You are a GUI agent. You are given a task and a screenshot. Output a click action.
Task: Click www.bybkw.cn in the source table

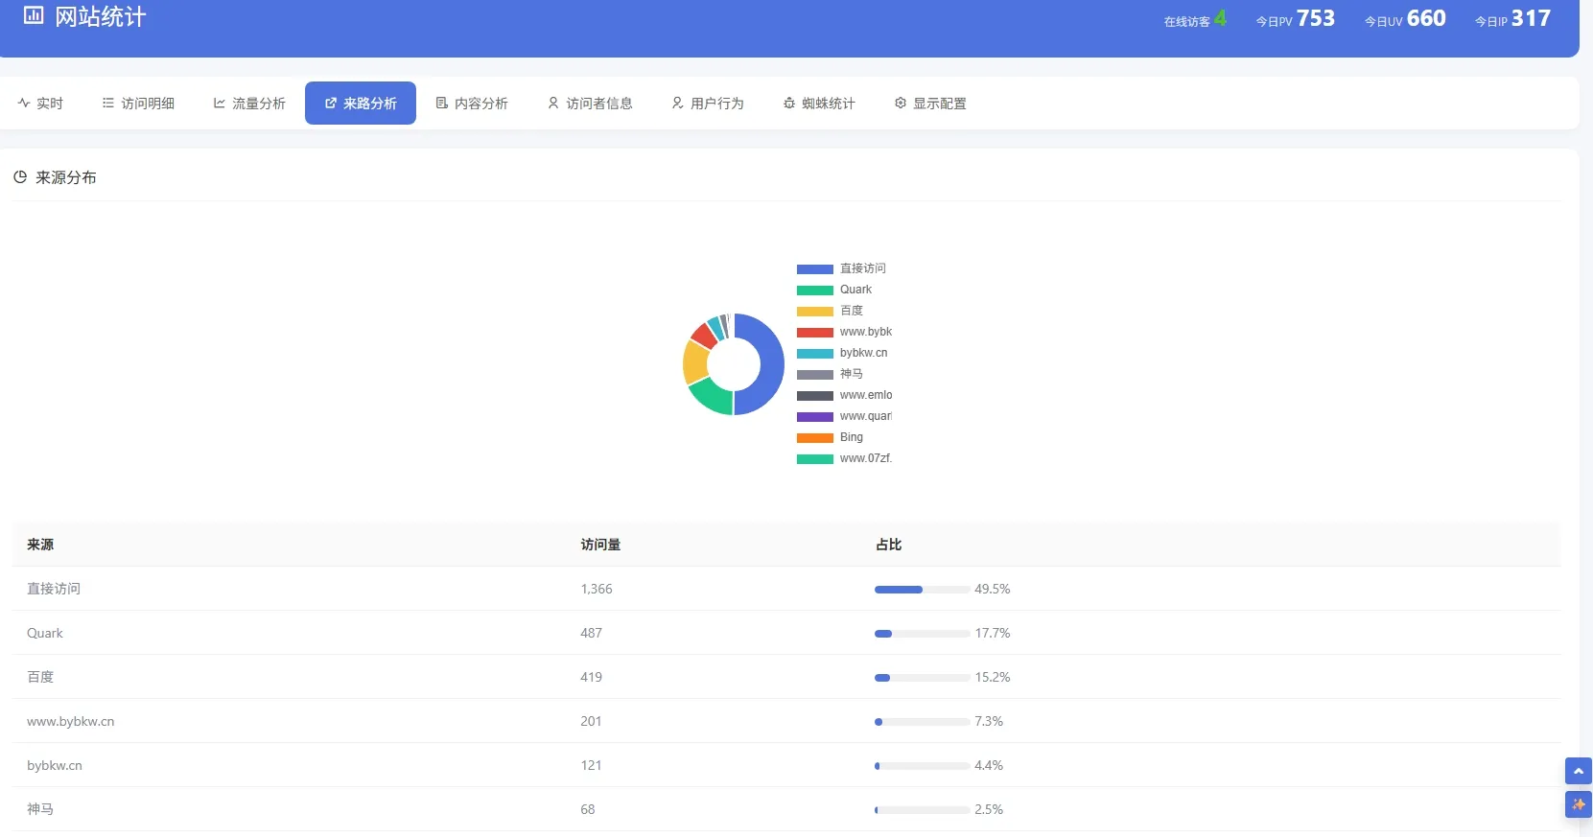coord(71,721)
